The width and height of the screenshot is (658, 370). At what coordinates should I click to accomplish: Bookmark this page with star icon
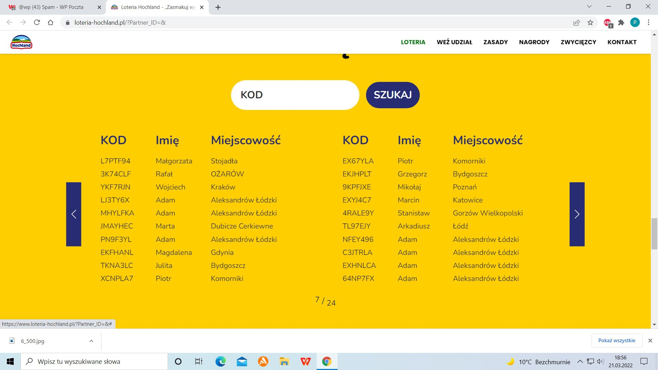coord(590,23)
